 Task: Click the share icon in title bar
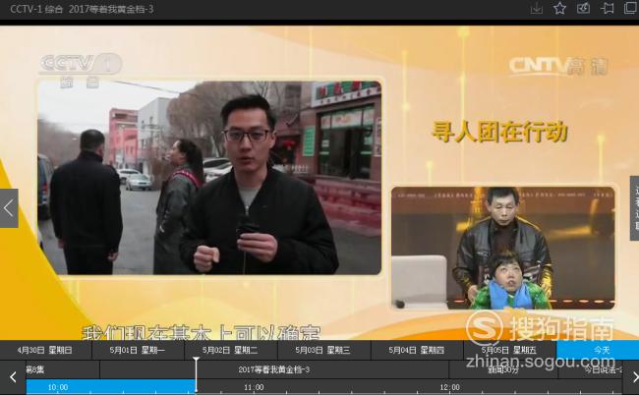point(583,9)
